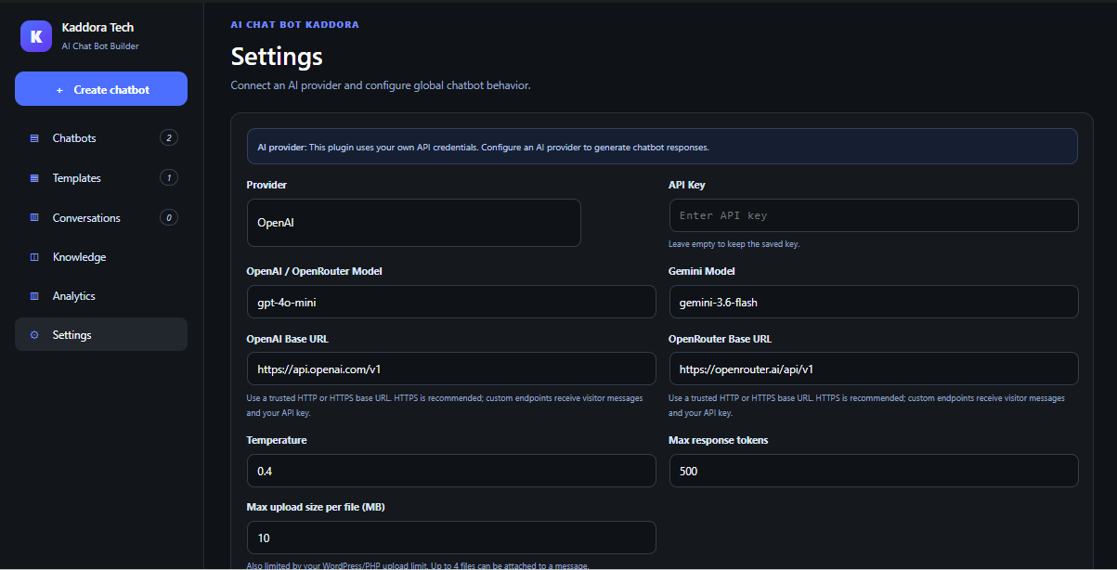This screenshot has width=1117, height=570.
Task: Click the AI provider info notice banner
Action: coord(662,147)
